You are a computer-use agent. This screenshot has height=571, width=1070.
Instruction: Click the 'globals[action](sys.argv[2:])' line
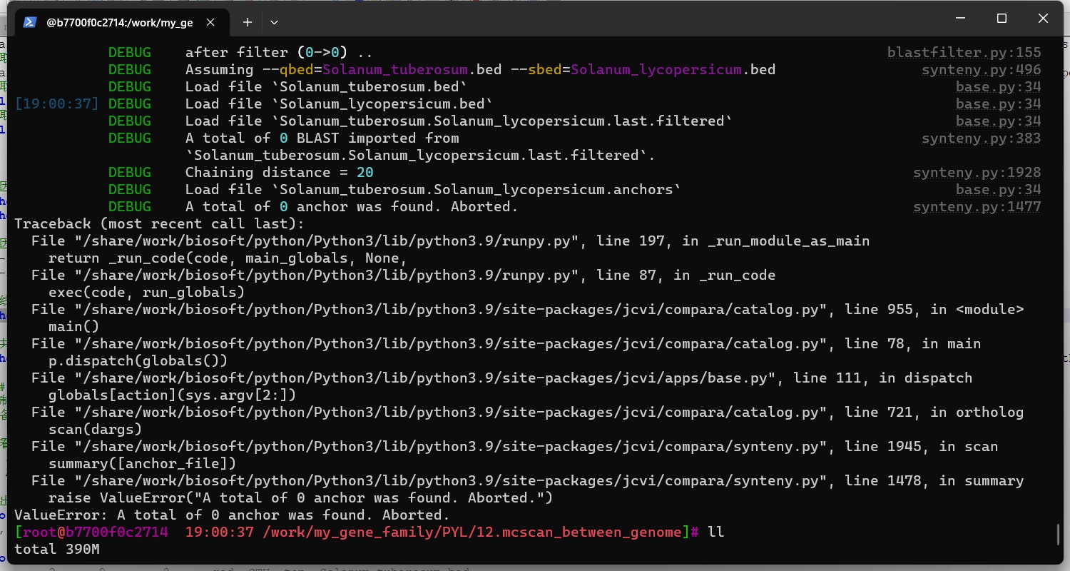[172, 395]
